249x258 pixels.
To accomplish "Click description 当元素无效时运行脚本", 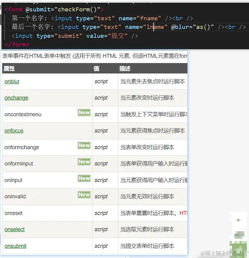I will pyautogui.click(x=147, y=196).
